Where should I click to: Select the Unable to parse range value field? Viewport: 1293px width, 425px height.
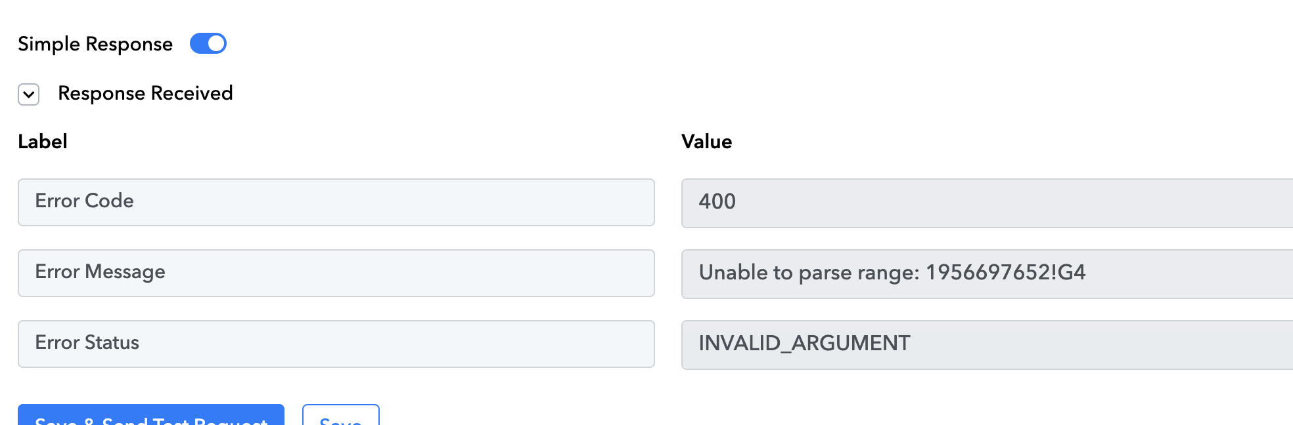pyautogui.click(x=987, y=274)
